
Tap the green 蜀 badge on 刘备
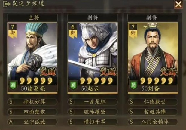[133, 85]
